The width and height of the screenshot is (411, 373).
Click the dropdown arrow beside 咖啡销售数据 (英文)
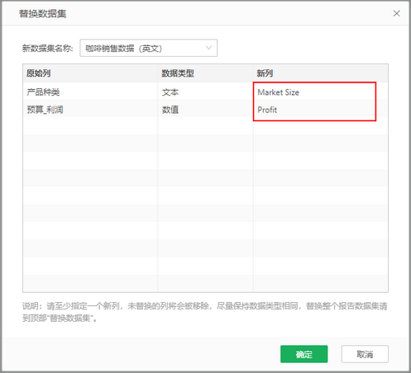point(208,48)
